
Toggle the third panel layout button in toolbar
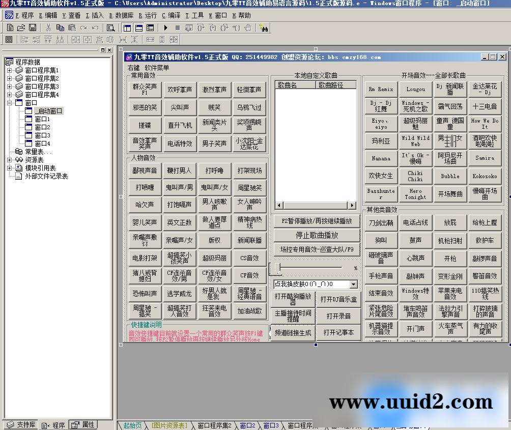(149, 27)
